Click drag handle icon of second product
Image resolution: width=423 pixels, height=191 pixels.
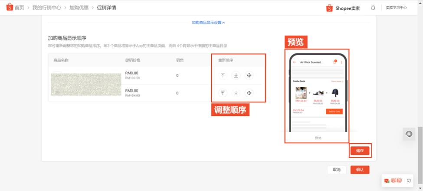(x=249, y=93)
